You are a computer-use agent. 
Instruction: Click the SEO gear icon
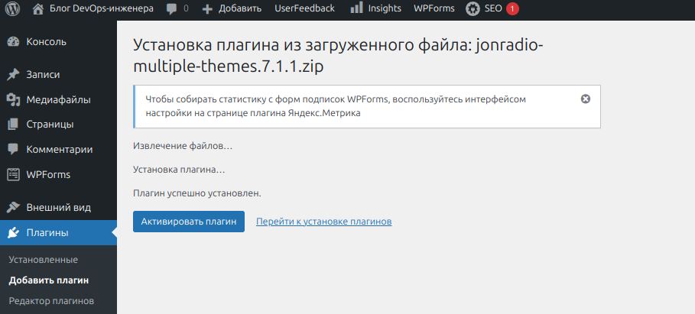point(473,9)
